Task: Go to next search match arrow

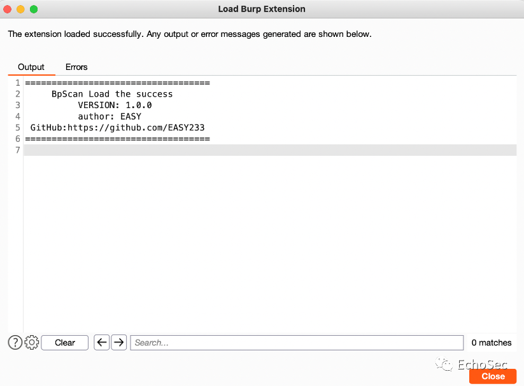Action: (x=118, y=343)
